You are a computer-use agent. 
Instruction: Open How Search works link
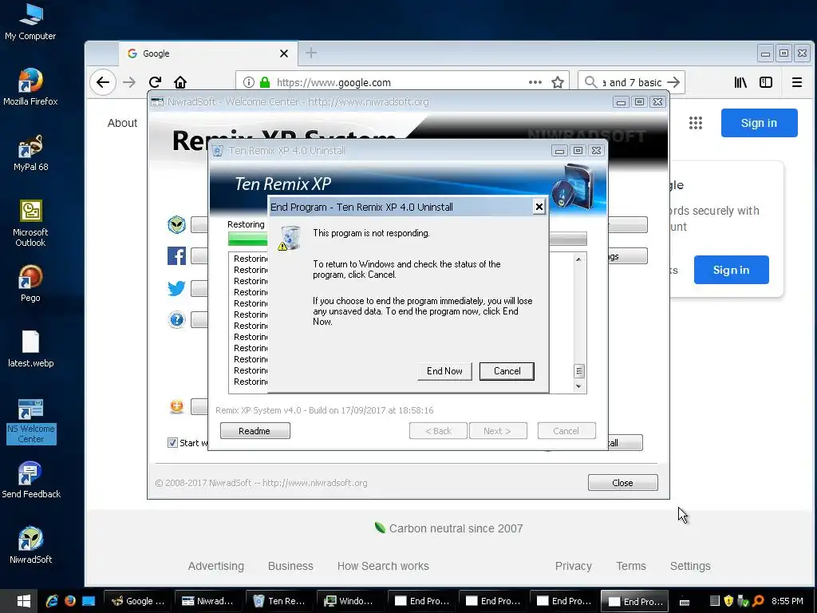[383, 566]
